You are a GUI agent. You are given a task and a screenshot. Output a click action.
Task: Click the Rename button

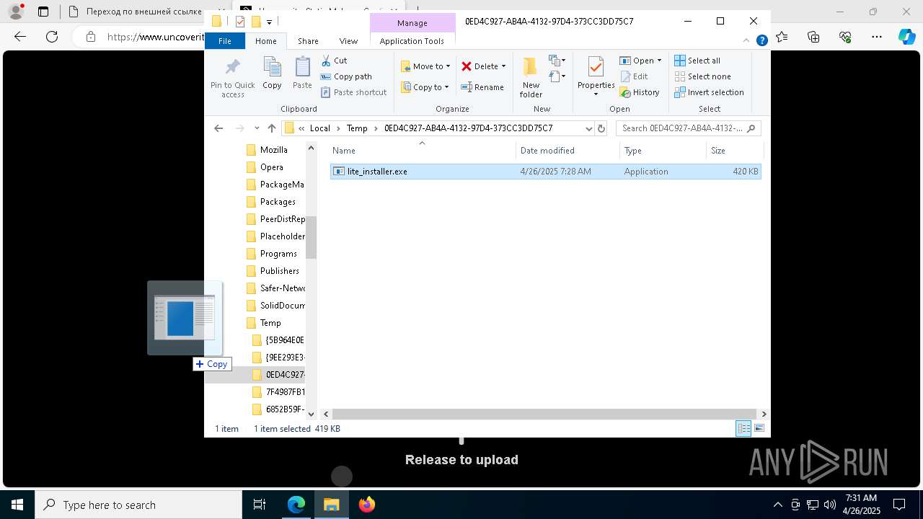[x=482, y=87]
